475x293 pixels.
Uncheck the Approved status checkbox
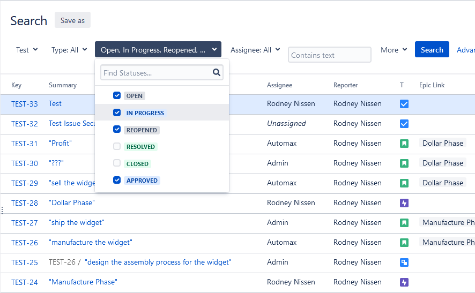pos(117,180)
